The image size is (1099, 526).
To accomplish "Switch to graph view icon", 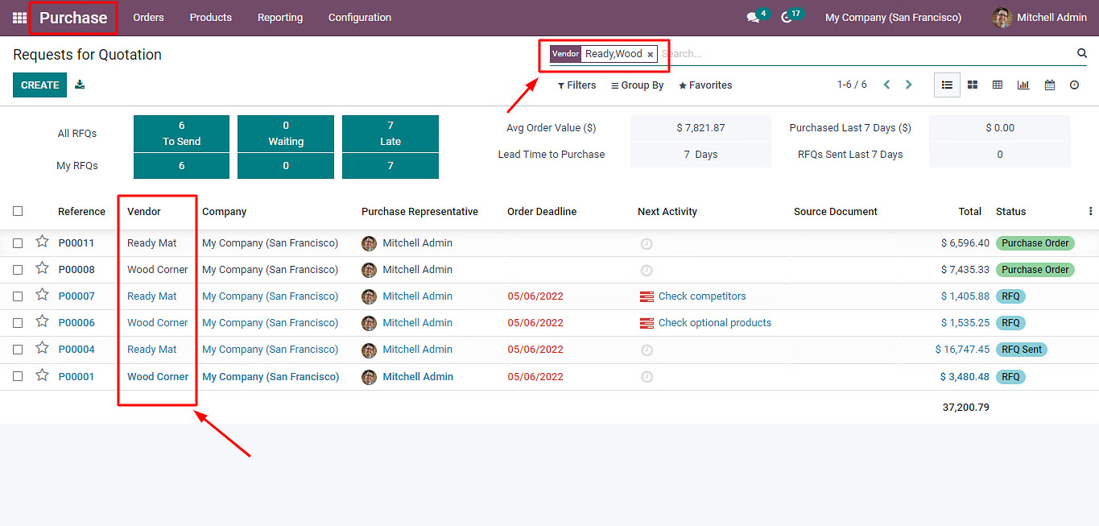I will (x=1023, y=85).
